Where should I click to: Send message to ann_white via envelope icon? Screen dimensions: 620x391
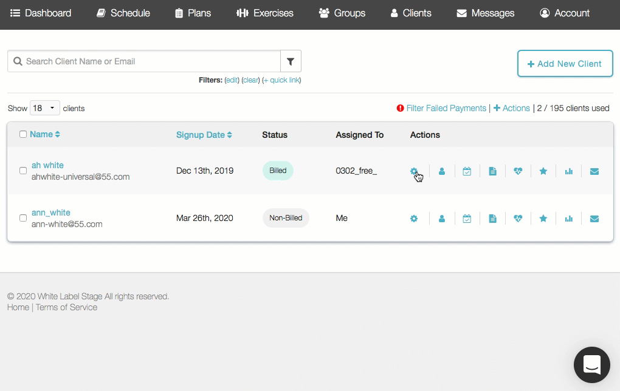(x=594, y=219)
